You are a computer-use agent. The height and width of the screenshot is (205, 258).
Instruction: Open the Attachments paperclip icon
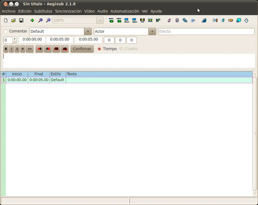coord(185,20)
